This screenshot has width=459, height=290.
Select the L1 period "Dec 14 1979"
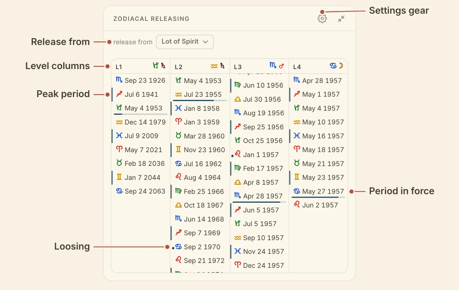point(141,122)
